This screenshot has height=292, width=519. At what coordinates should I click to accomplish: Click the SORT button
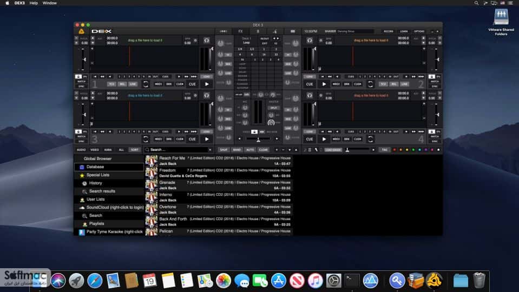click(x=135, y=150)
